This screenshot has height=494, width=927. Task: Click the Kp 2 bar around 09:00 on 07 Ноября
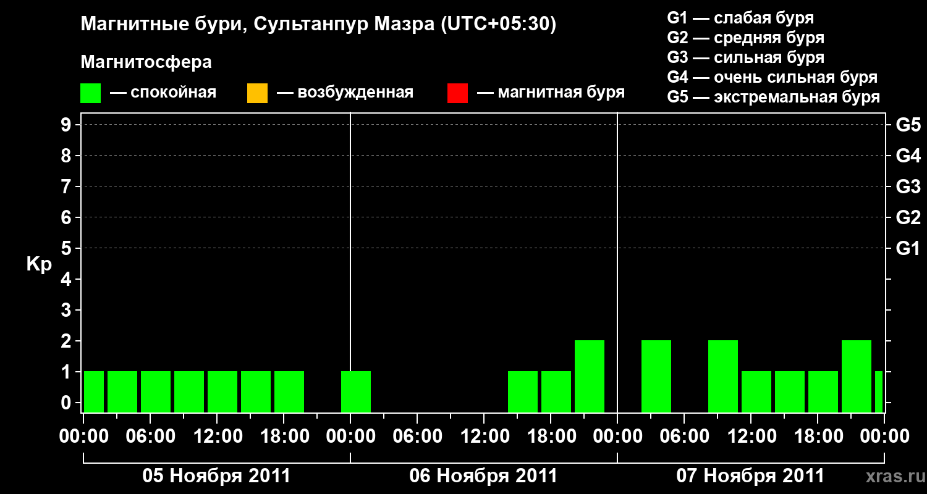tap(723, 376)
